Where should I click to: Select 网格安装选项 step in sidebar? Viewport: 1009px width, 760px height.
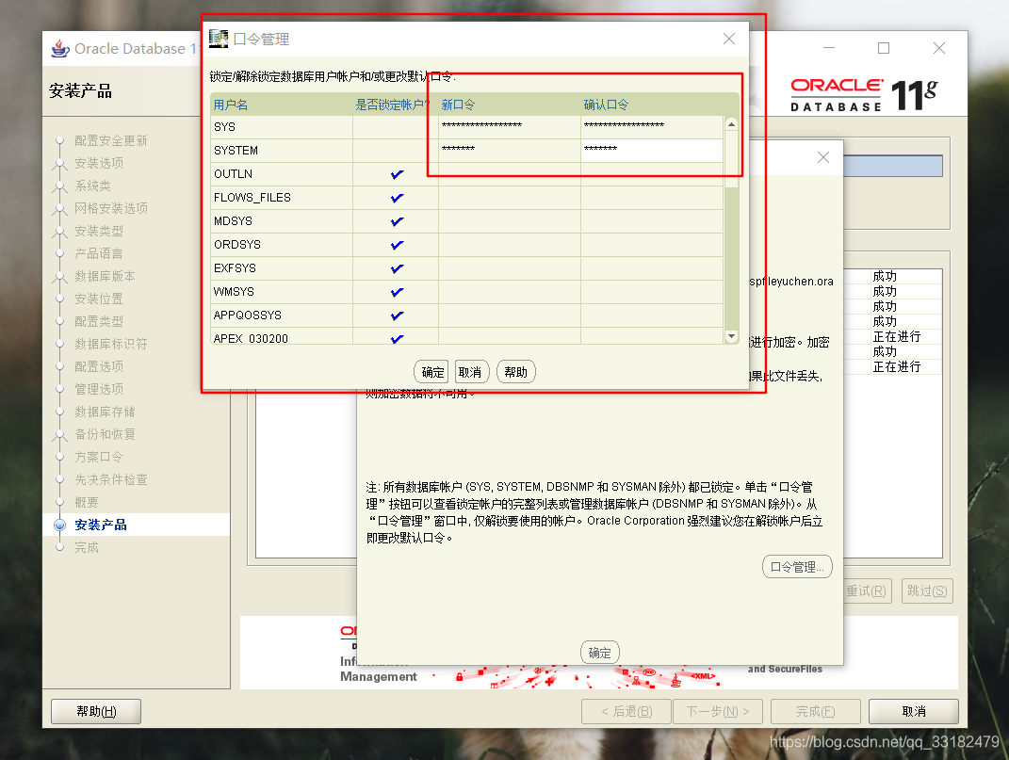point(110,208)
